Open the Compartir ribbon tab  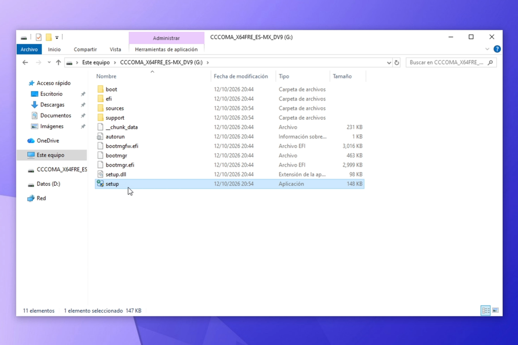click(85, 49)
